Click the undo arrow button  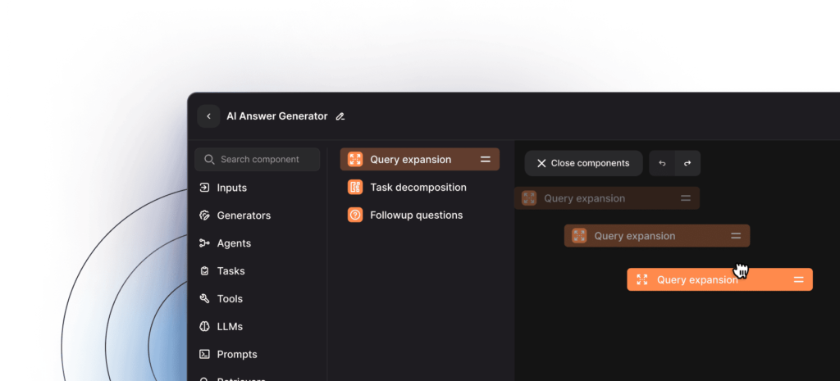662,163
